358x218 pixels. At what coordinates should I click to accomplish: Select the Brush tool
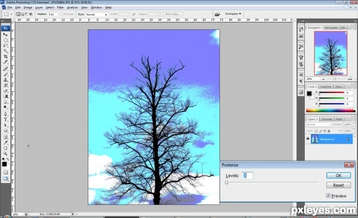pos(5,74)
